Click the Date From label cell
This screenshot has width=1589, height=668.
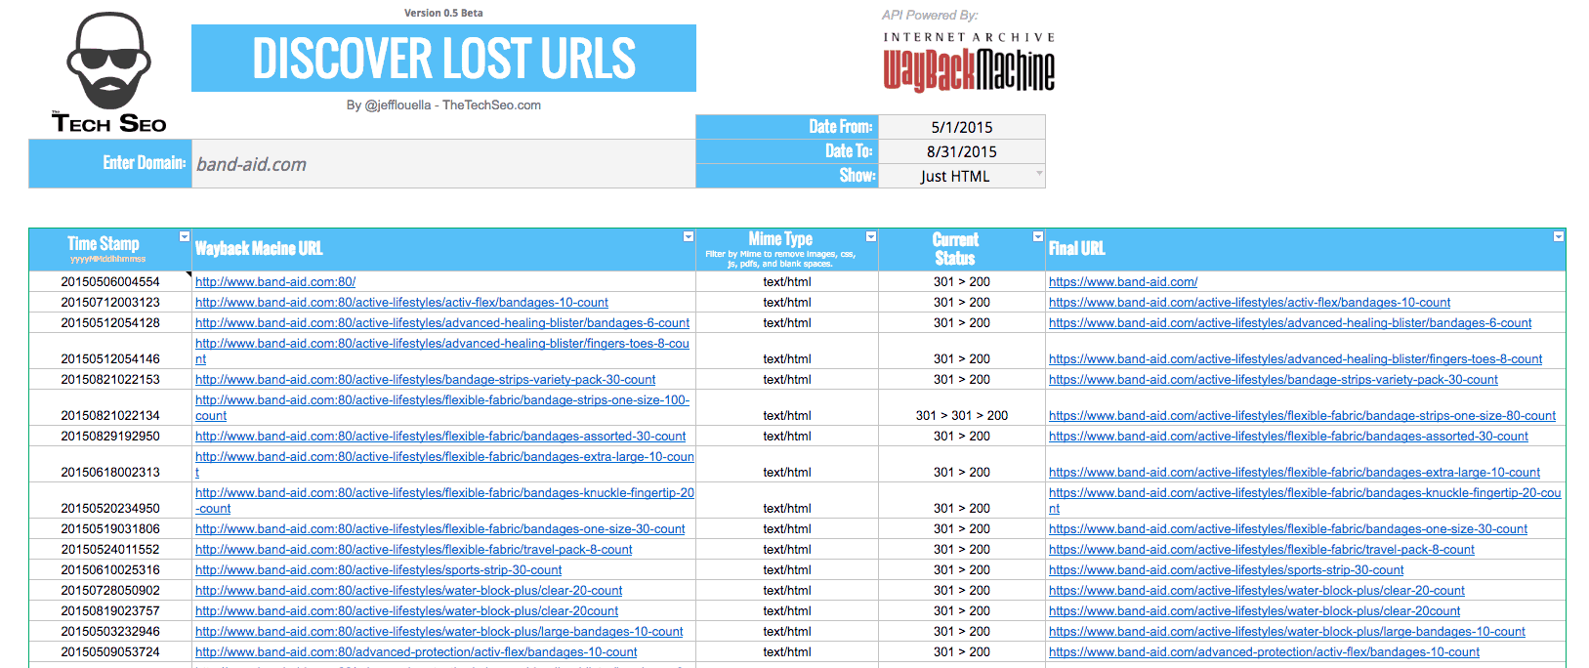[x=787, y=127]
